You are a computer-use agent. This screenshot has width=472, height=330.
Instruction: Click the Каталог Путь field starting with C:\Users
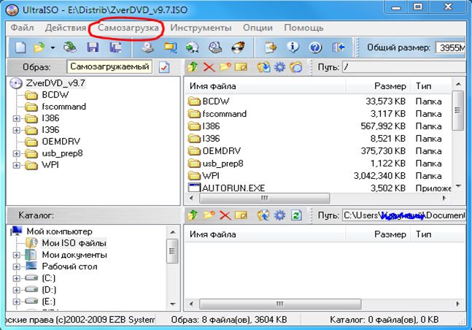404,215
